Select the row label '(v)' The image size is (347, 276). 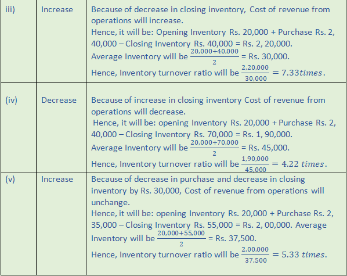coord(10,179)
